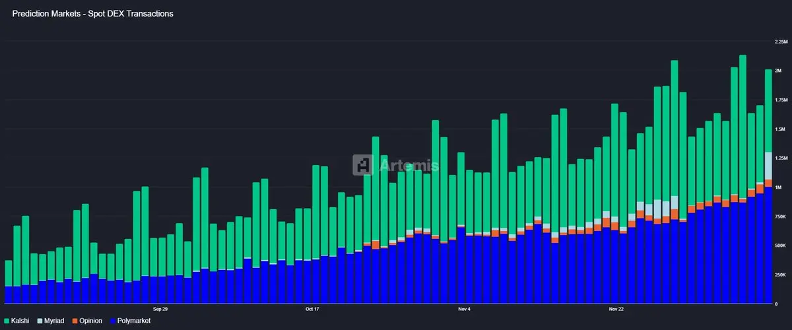The height and width of the screenshot is (330, 792).
Task: Click the Nov 4 x-axis label
Action: coord(464,309)
